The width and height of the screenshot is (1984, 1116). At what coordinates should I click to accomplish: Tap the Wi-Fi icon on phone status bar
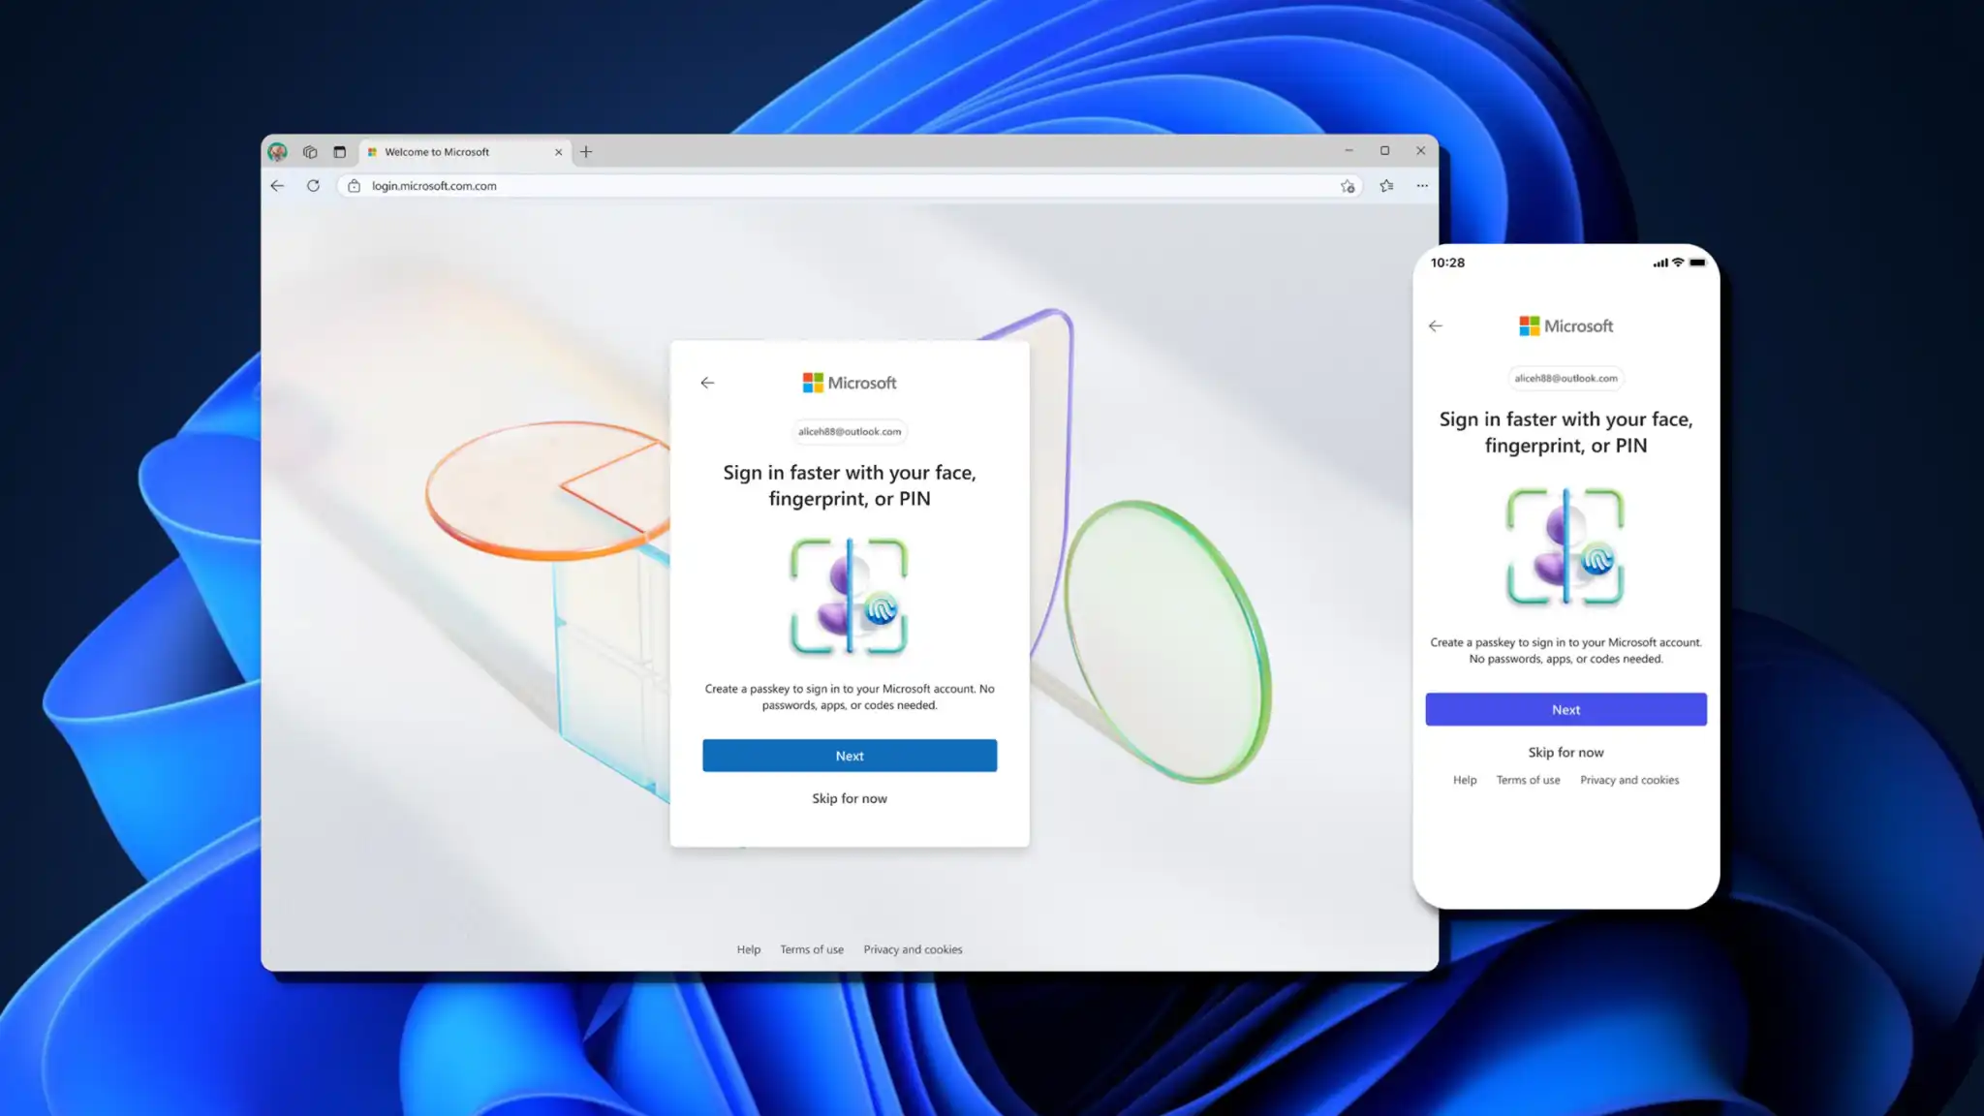(x=1678, y=263)
